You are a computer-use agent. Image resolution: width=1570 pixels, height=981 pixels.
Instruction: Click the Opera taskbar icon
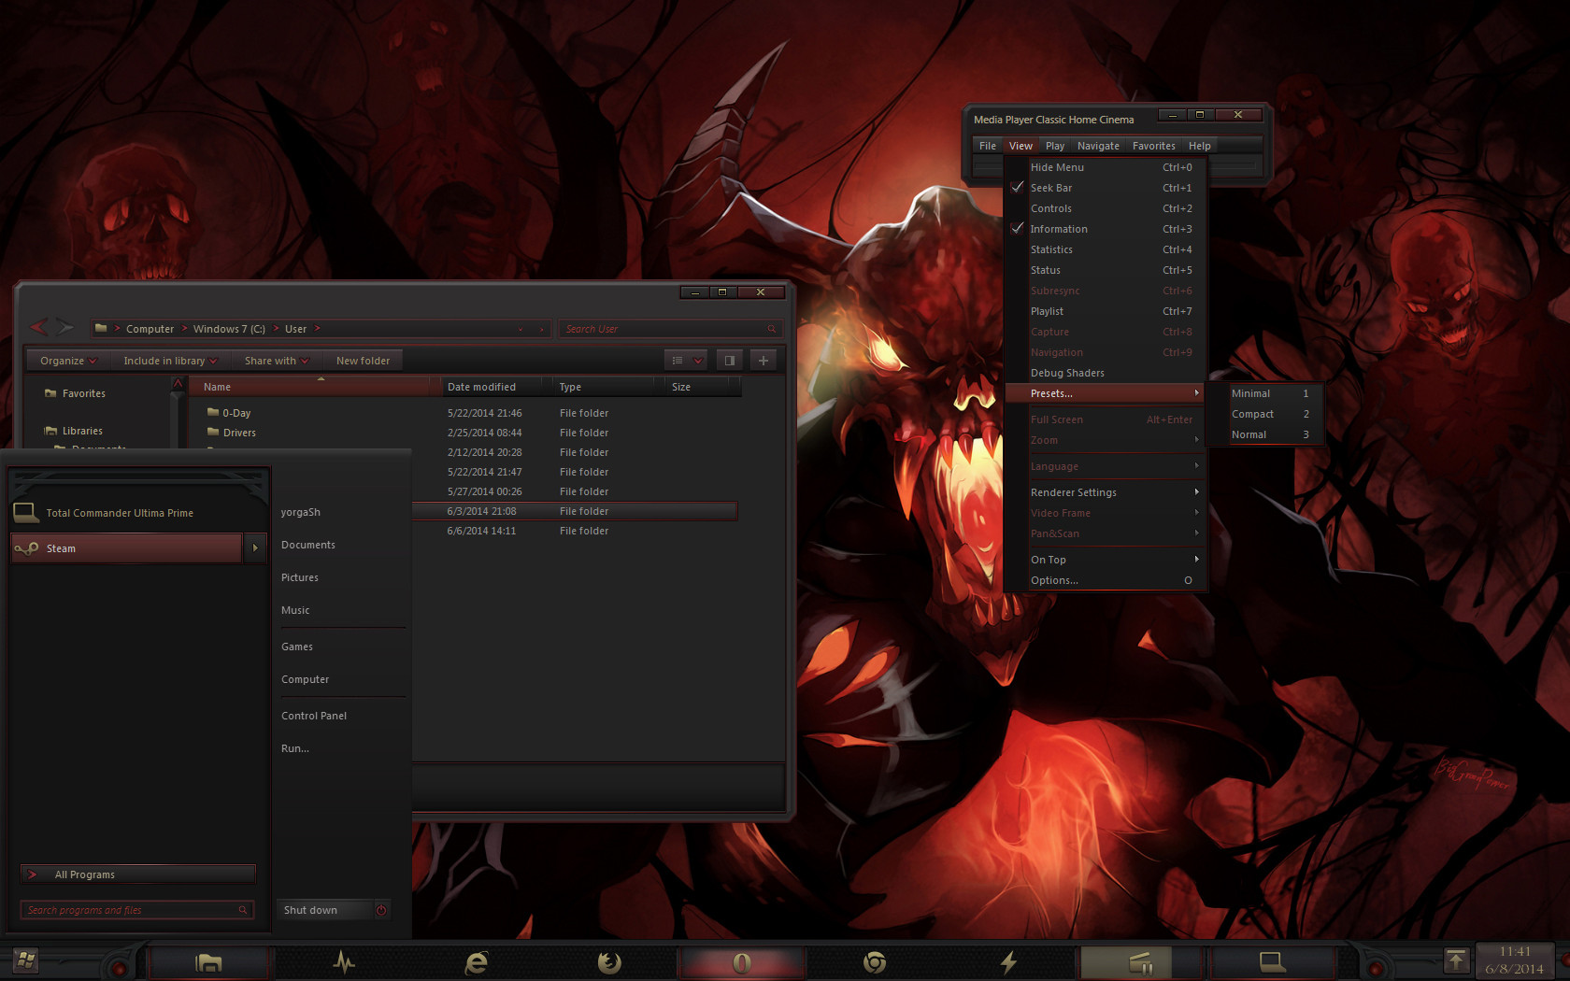coord(741,961)
